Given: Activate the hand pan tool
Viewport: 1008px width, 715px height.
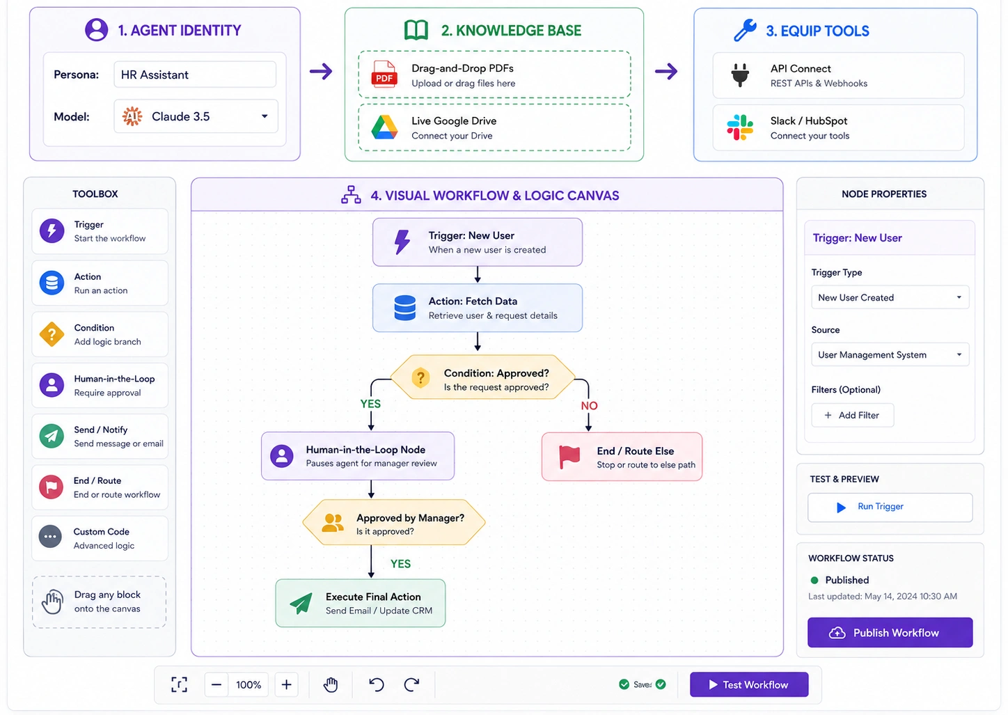Looking at the screenshot, I should pyautogui.click(x=331, y=684).
